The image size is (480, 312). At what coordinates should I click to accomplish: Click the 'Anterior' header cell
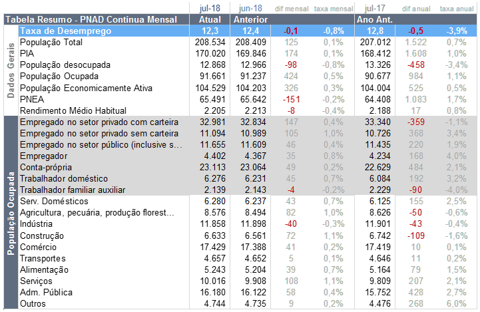251,19
